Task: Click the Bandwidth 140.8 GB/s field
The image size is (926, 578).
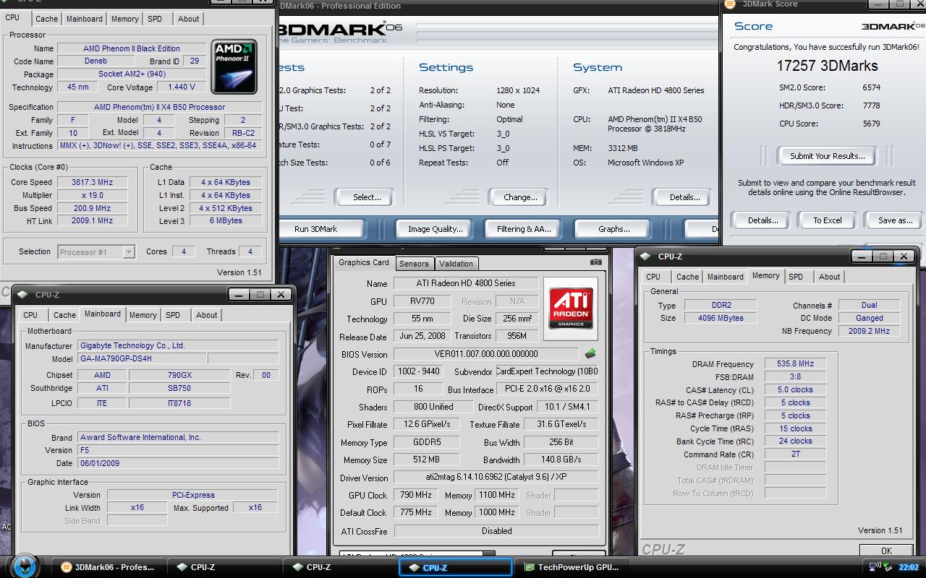Action: pos(561,460)
